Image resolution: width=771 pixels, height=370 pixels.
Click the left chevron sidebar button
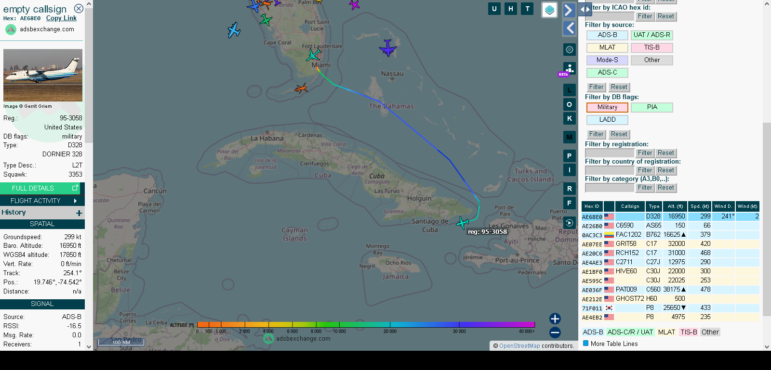pyautogui.click(x=569, y=28)
